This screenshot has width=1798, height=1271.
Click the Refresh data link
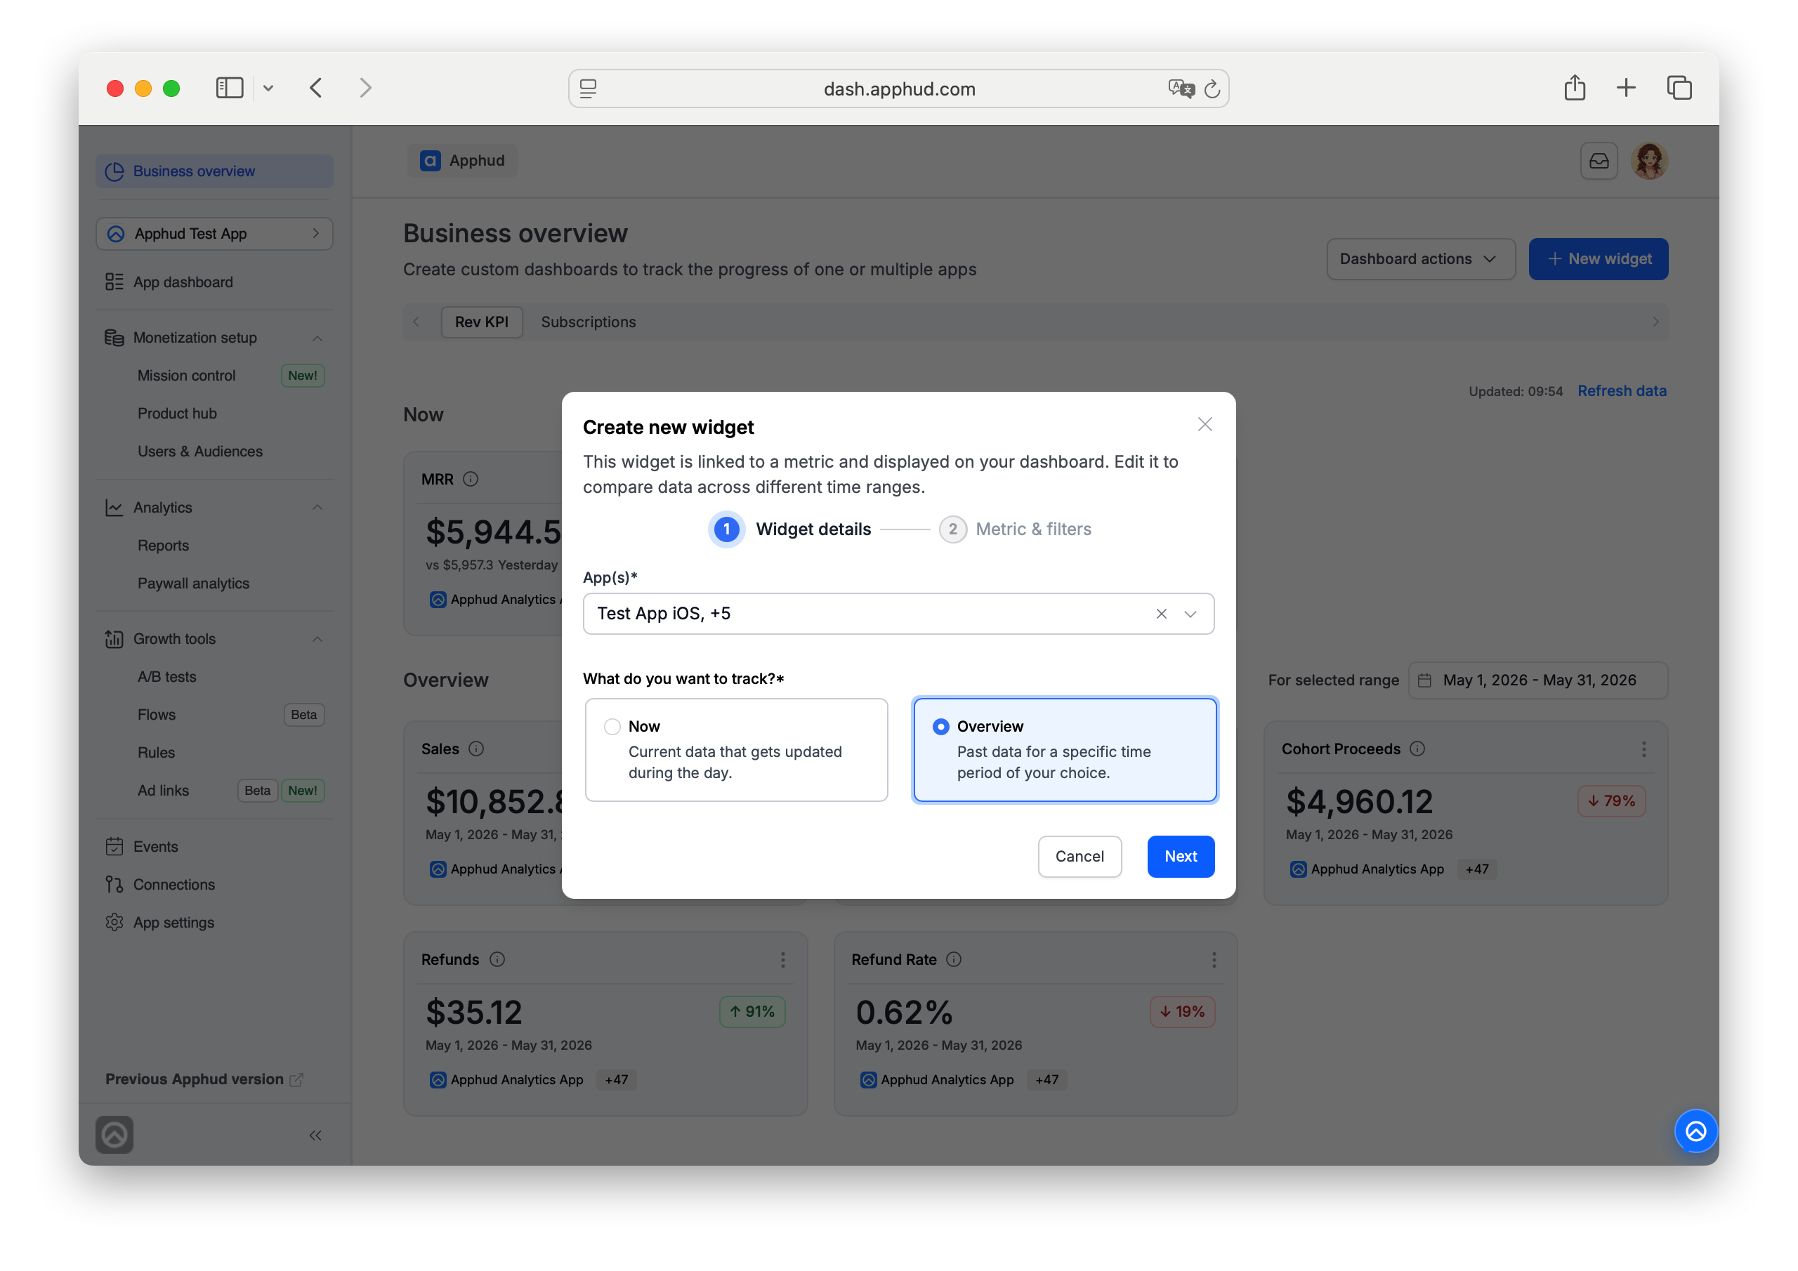pos(1621,390)
